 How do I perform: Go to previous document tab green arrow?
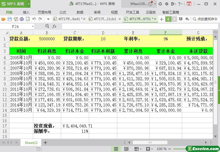(168, 19)
